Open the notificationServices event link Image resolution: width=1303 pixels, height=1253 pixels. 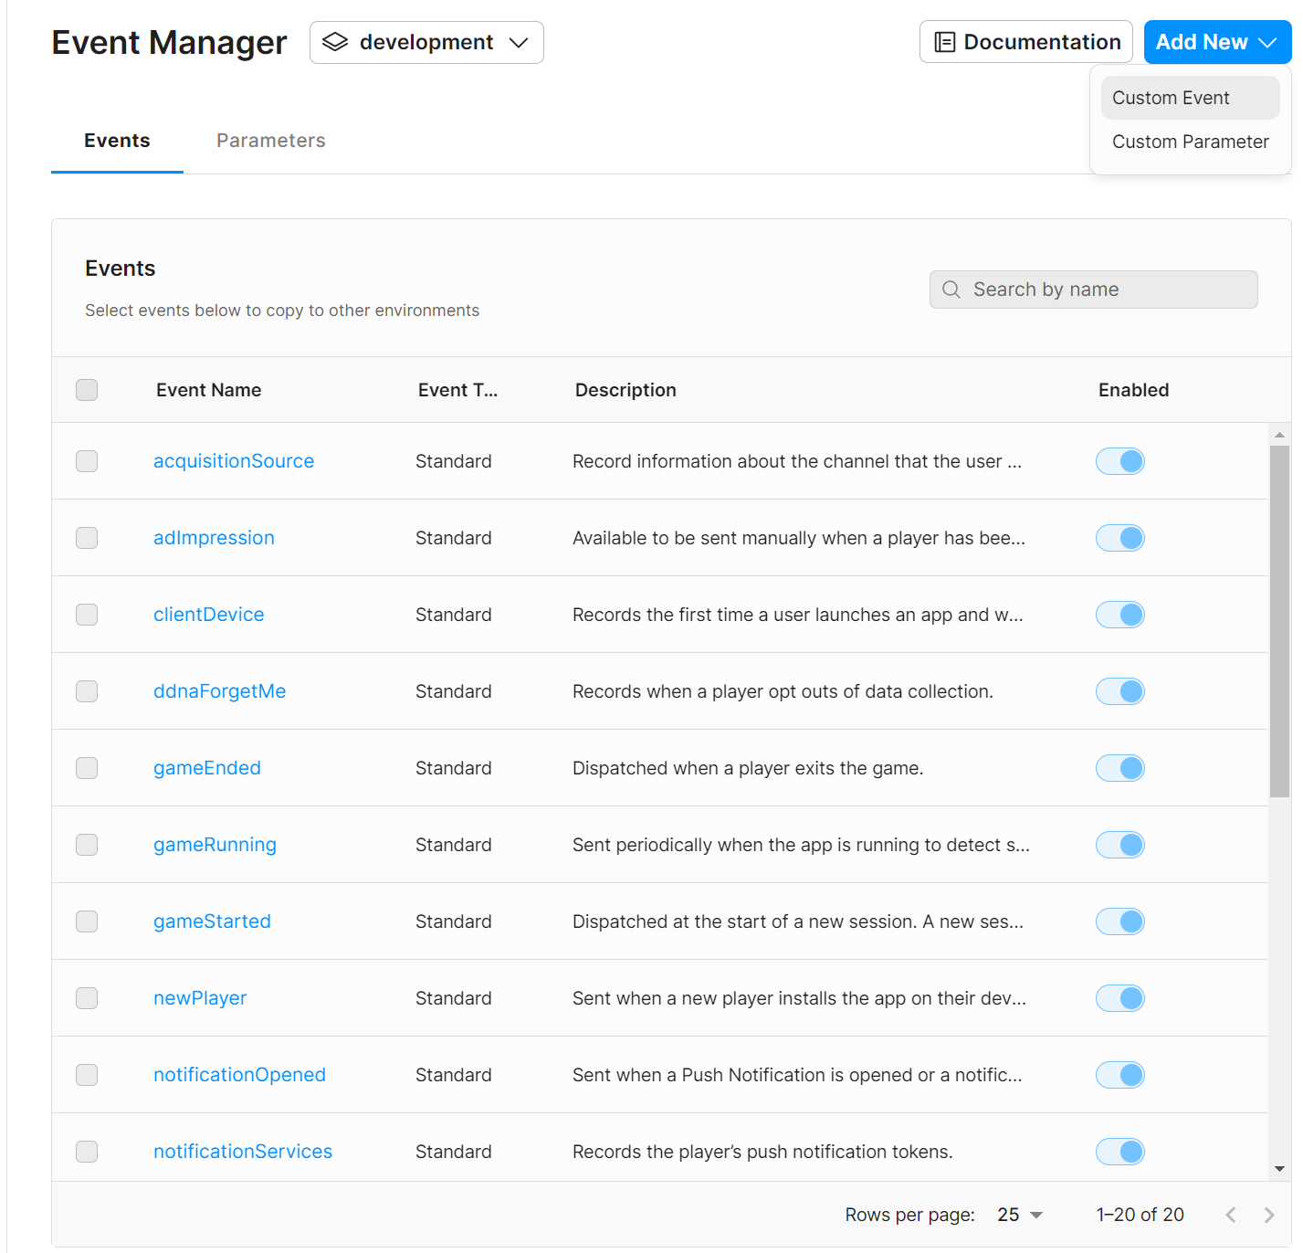pyautogui.click(x=243, y=1152)
